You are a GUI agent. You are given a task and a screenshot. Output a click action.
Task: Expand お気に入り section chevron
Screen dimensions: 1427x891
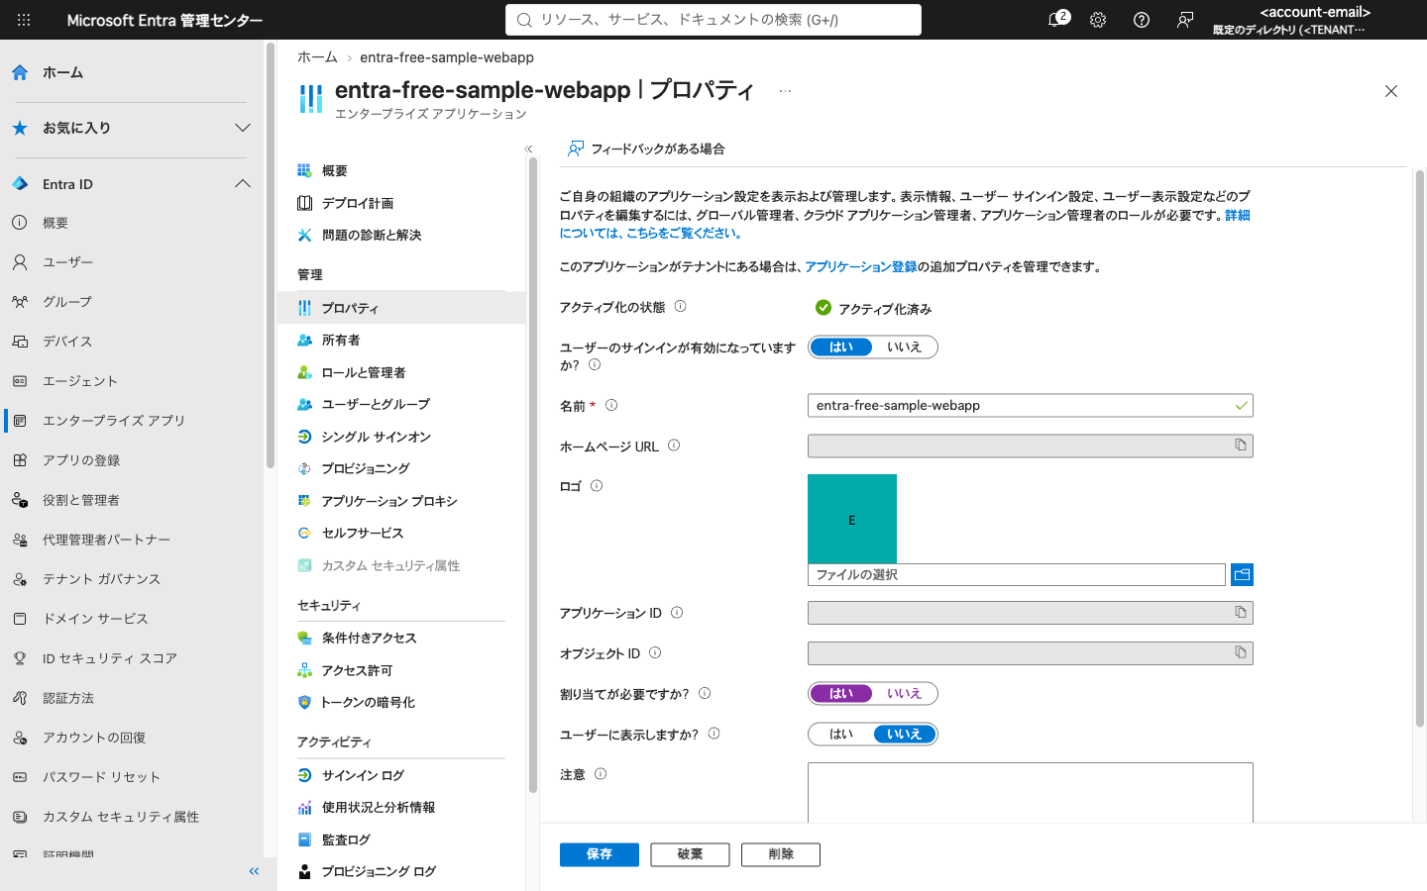click(x=243, y=128)
